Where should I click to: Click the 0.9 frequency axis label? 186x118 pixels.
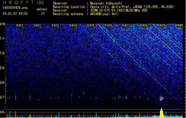pyautogui.click(x=3, y=68)
